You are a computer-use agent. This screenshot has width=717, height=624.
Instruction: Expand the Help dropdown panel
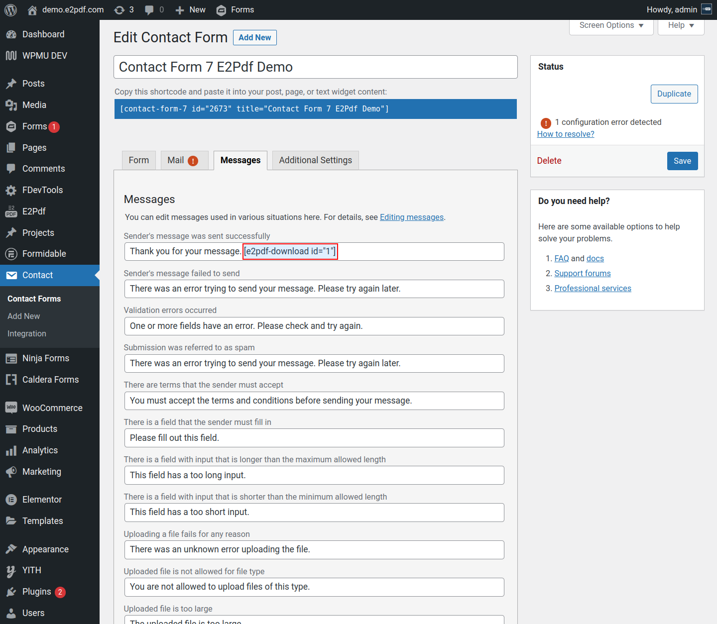pos(681,25)
